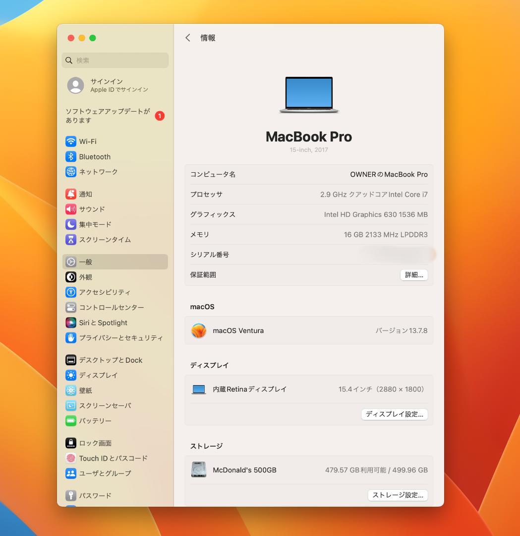Click Intel HD Graphics 630 1536 MB value
520x536 pixels.
[x=376, y=214]
